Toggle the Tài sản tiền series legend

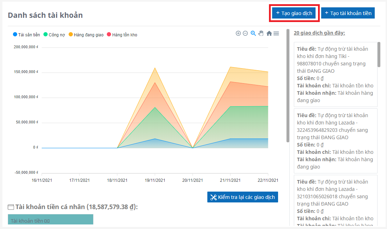(27, 35)
